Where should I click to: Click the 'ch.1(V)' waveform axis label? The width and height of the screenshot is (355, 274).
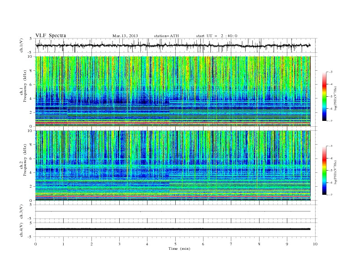point(22,45)
